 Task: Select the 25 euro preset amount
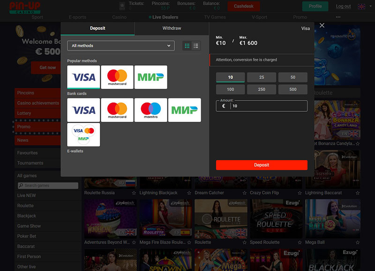coord(262,77)
